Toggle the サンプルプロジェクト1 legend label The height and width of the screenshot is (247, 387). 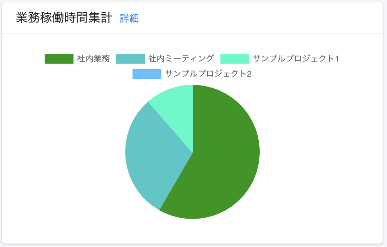point(296,59)
